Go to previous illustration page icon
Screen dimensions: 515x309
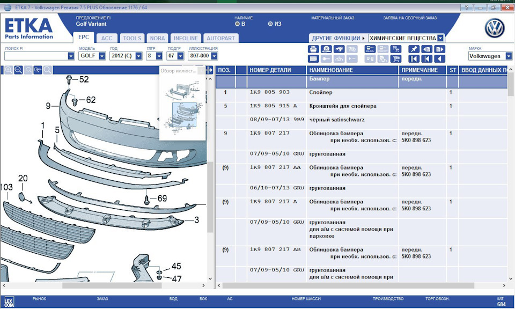(427, 49)
